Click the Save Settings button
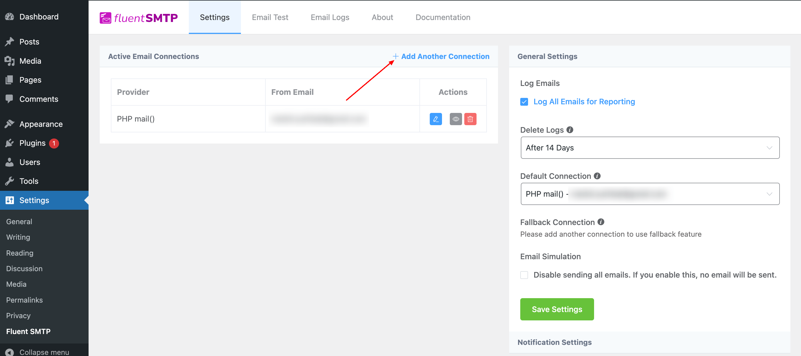The image size is (801, 356). 557,309
